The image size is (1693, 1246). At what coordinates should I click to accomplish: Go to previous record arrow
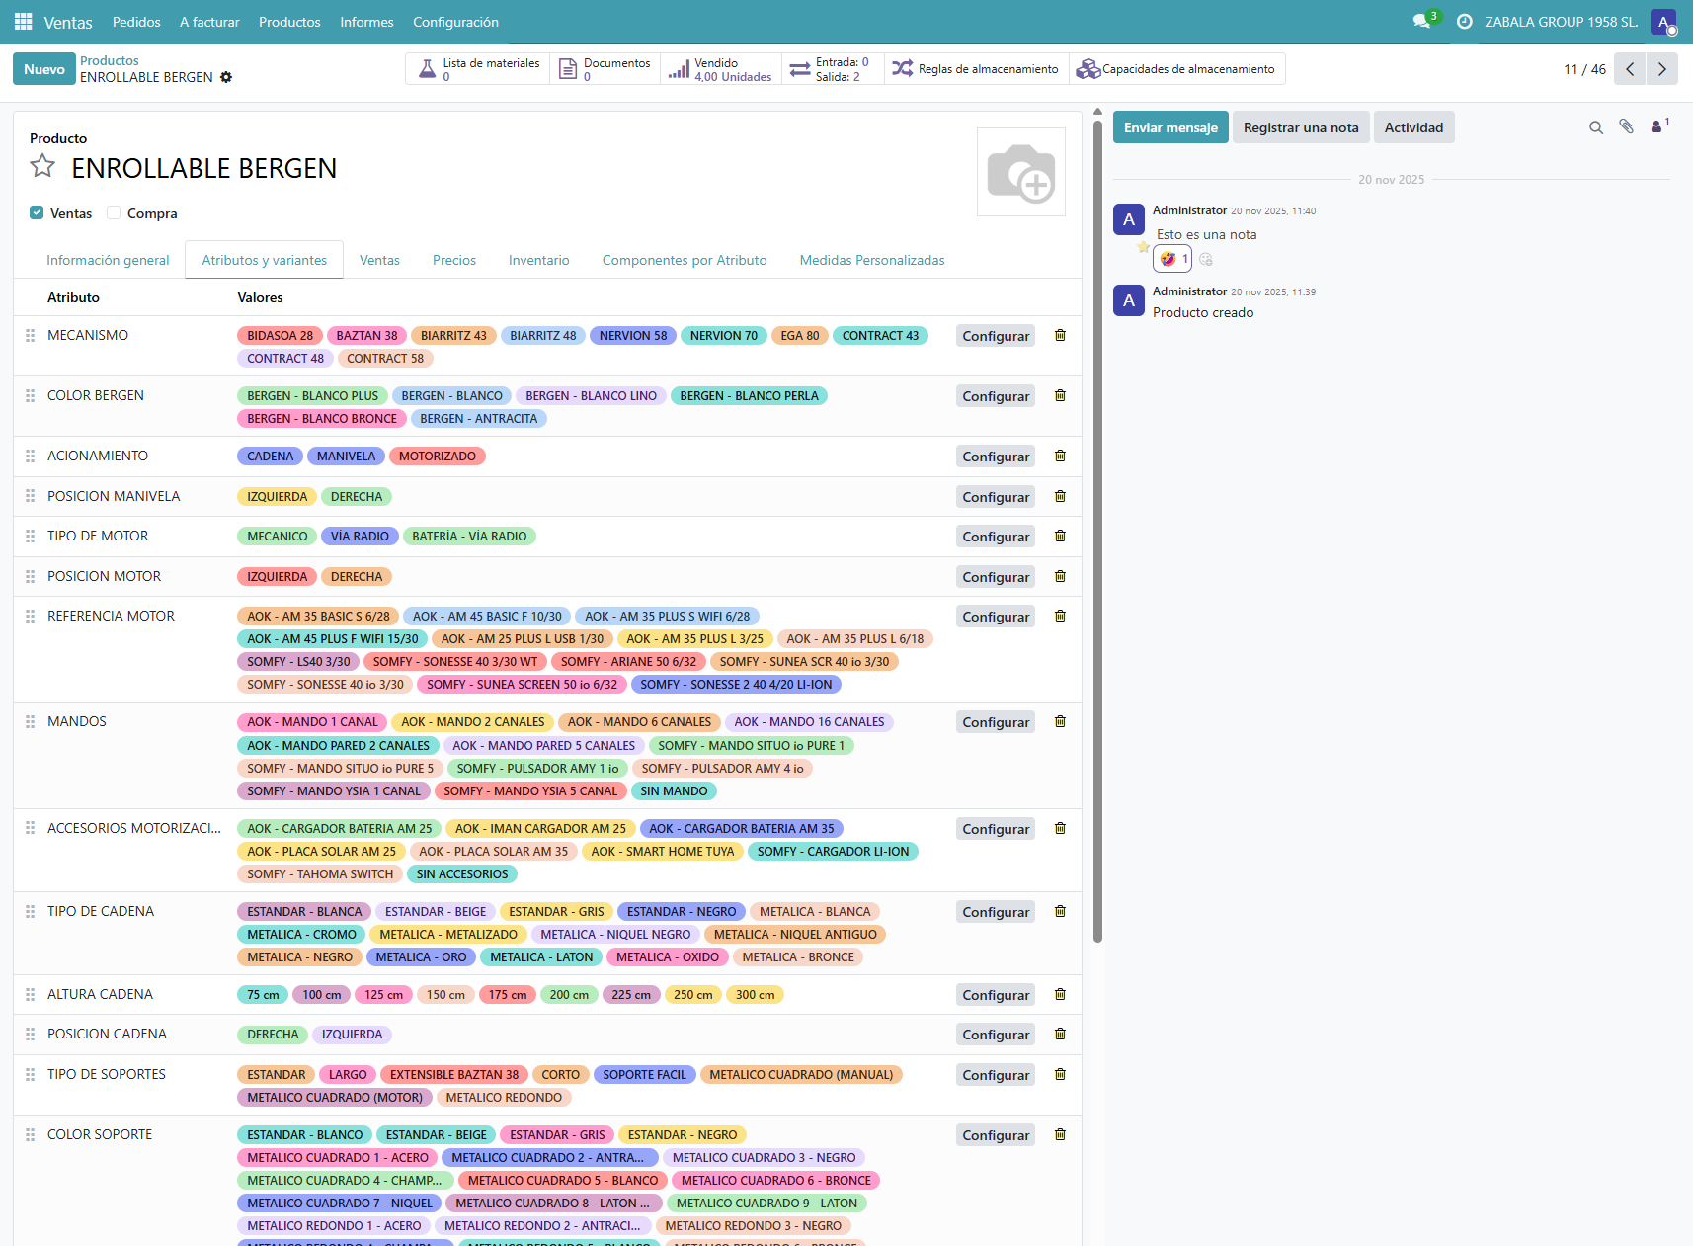(1631, 69)
